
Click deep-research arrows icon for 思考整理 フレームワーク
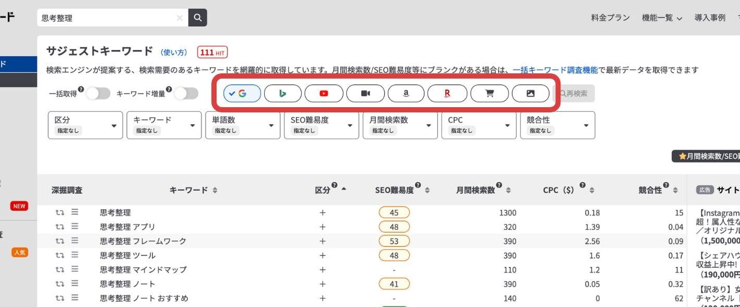pyautogui.click(x=60, y=241)
